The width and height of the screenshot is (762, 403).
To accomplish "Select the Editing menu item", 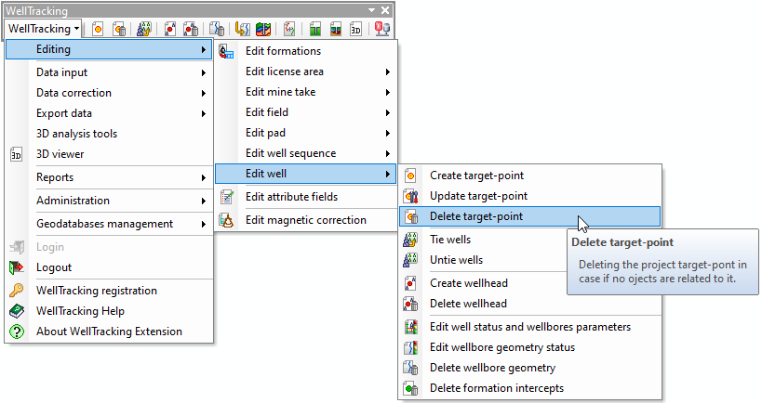I will (x=109, y=49).
